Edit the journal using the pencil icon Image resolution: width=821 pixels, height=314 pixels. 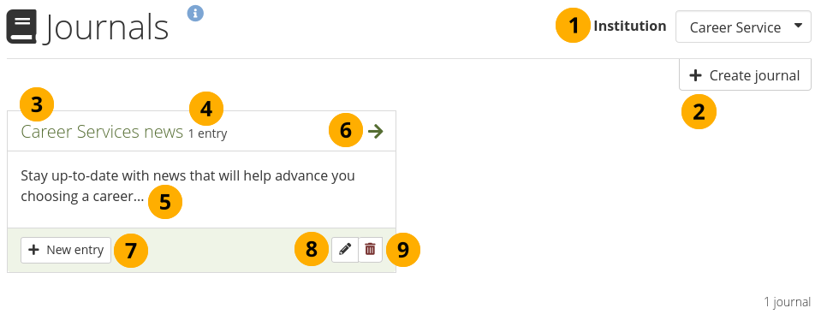click(x=344, y=250)
